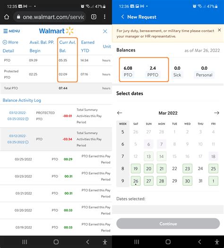Select March 22 on the calendar
This screenshot has width=224, height=248.
click(174, 169)
